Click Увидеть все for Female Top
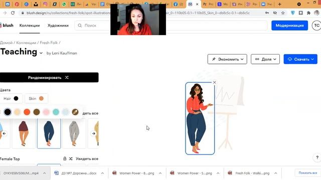 [x=87, y=158]
